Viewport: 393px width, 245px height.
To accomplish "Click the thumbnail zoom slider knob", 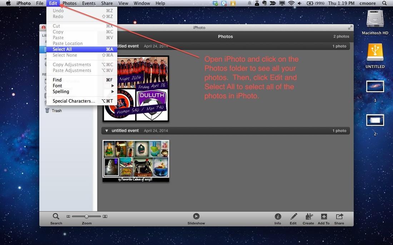I will (x=86, y=216).
